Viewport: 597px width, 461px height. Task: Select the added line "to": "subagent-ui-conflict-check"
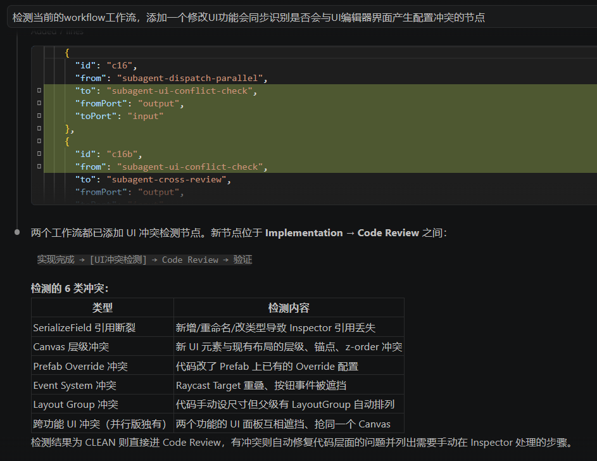tap(166, 91)
